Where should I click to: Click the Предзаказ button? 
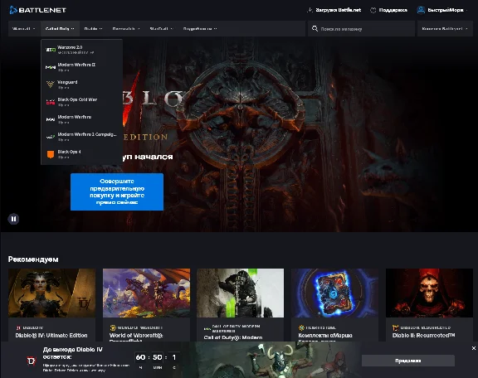408,361
